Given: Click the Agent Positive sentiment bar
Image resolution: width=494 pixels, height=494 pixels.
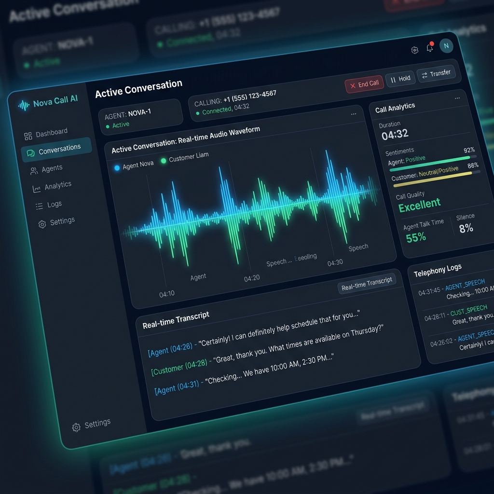Looking at the screenshot, I should click(x=434, y=163).
